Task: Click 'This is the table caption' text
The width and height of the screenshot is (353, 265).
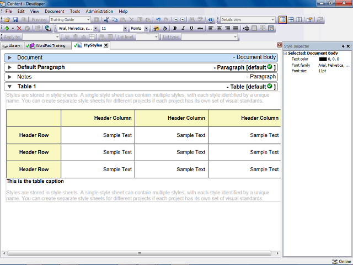Action: point(35,181)
